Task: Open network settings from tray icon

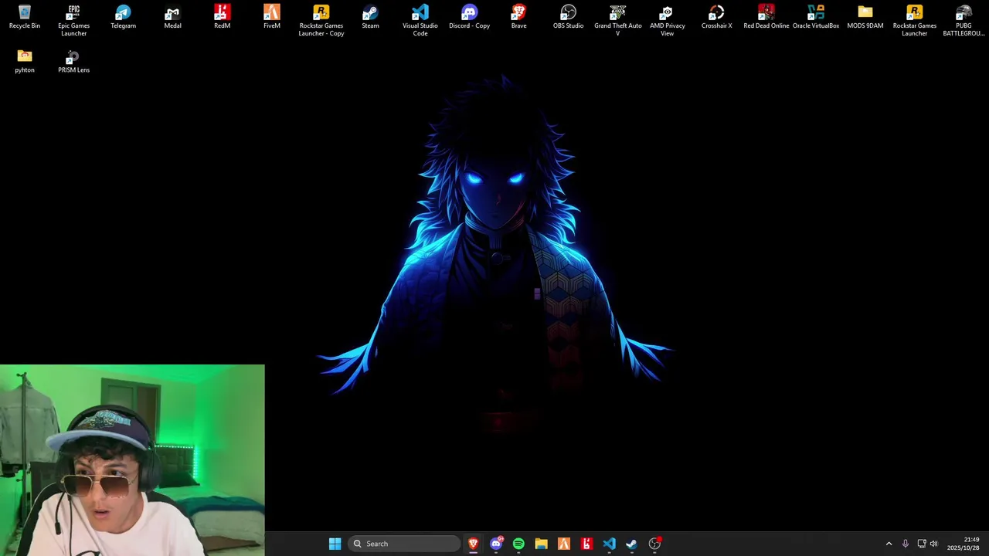Action: pyautogui.click(x=921, y=544)
